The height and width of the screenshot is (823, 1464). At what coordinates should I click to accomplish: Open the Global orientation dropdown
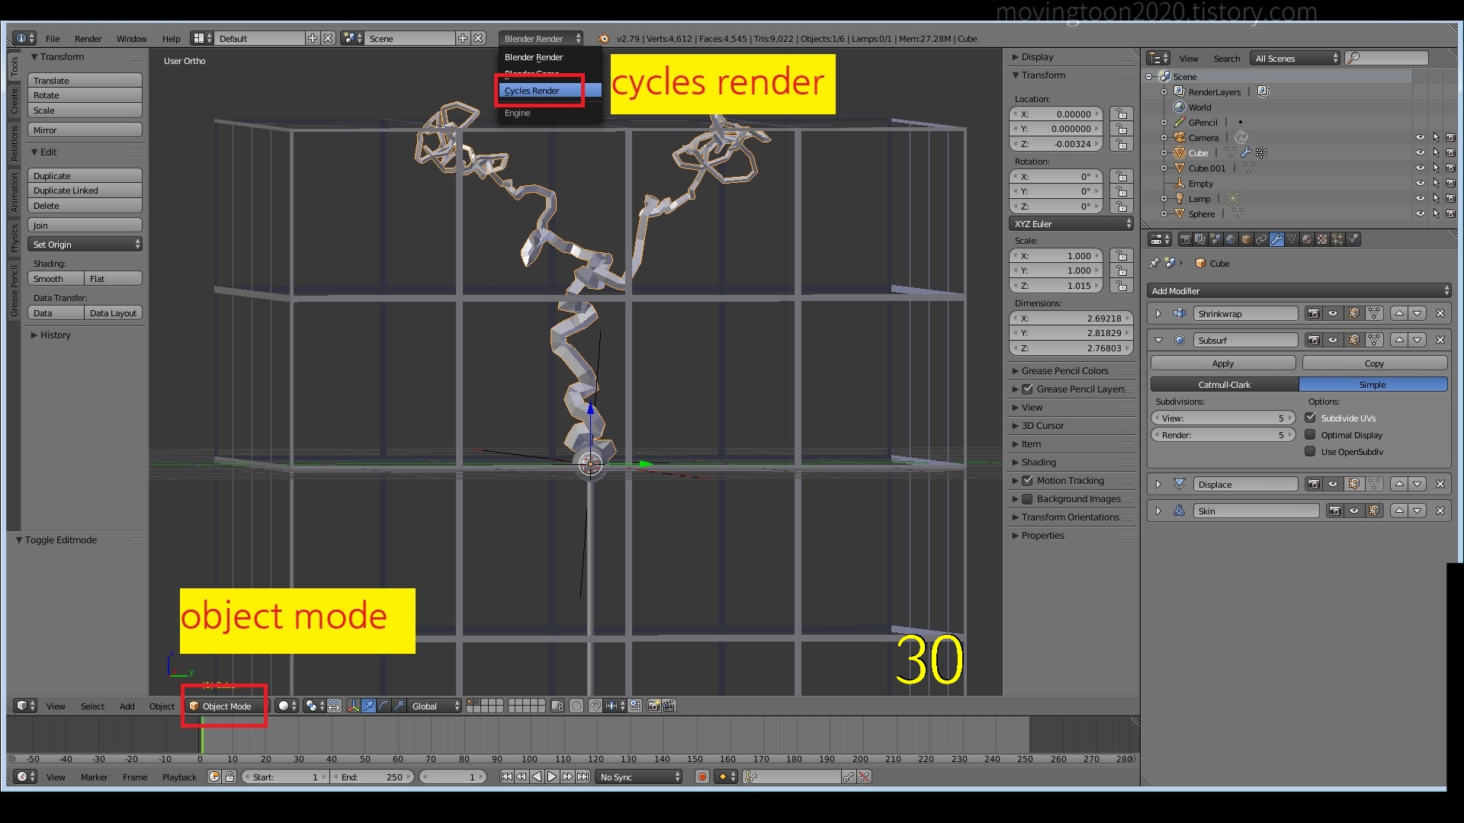pos(435,706)
